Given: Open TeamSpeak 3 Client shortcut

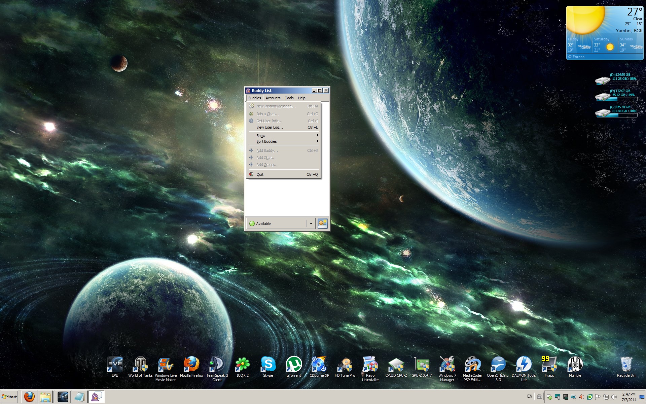Looking at the screenshot, I should (x=217, y=365).
